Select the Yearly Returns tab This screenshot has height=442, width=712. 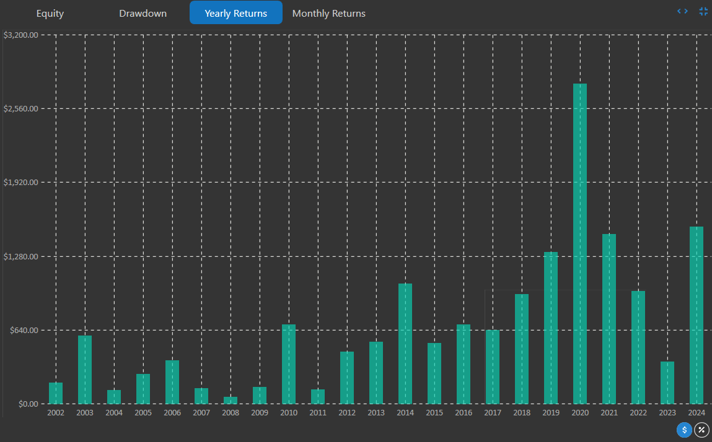pyautogui.click(x=235, y=13)
